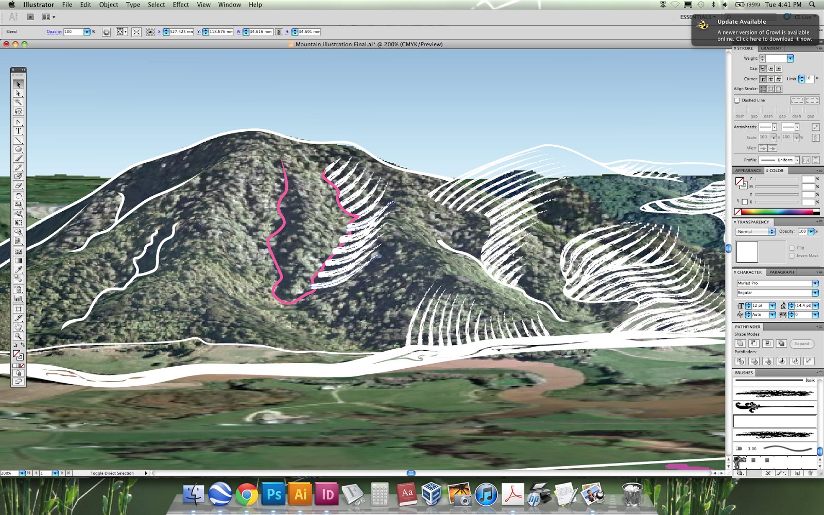Image resolution: width=824 pixels, height=515 pixels.
Task: Open the 12 pt font size dropdown
Action: click(772, 306)
